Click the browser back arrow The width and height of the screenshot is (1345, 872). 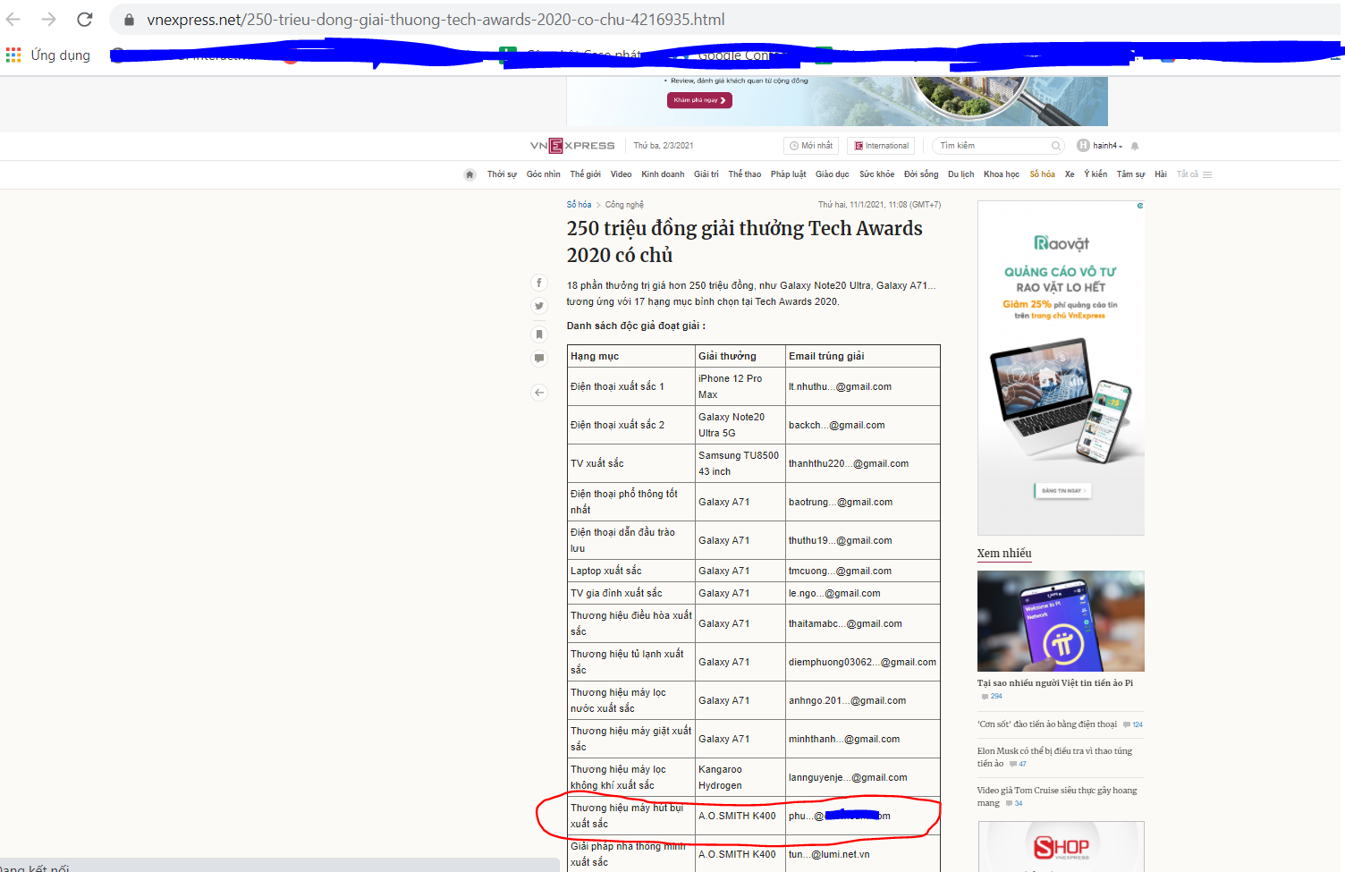(x=13, y=19)
